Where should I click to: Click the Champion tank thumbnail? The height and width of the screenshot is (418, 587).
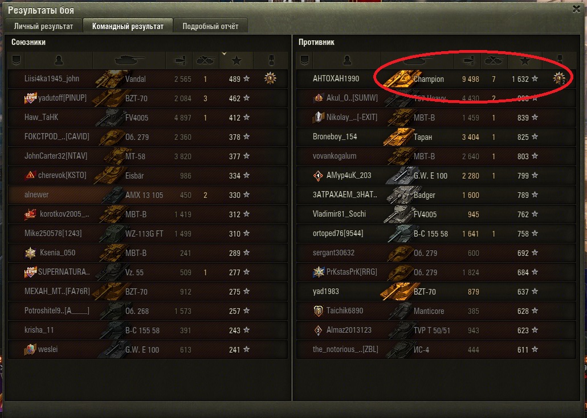398,78
